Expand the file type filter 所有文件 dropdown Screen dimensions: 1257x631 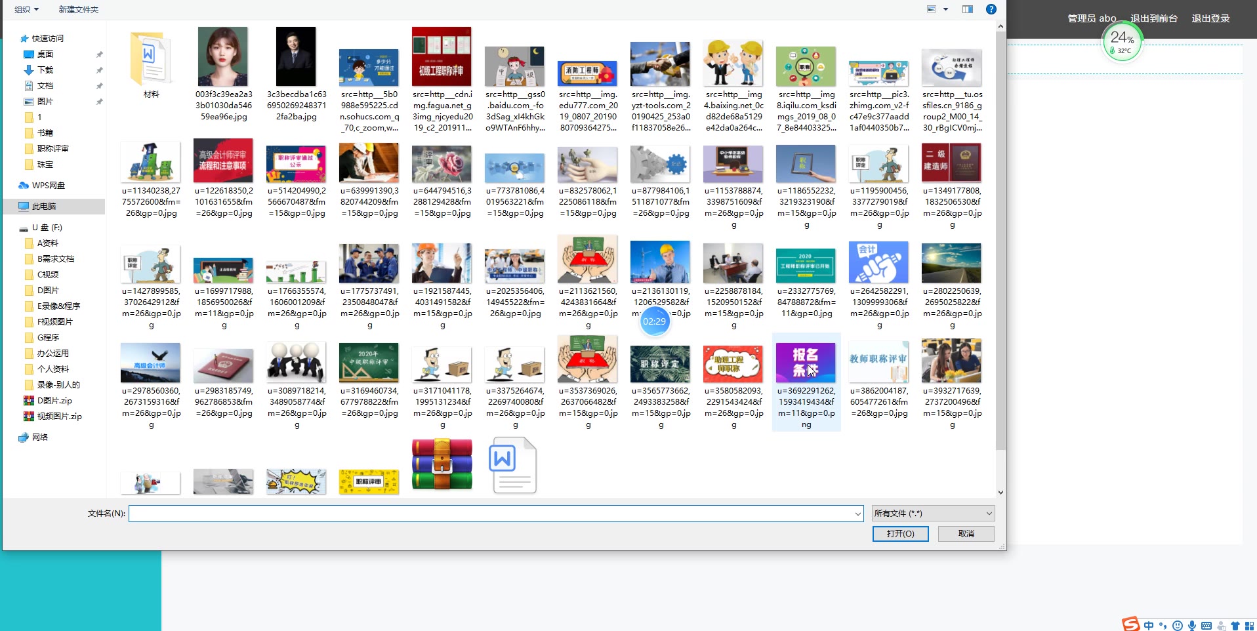(x=933, y=514)
